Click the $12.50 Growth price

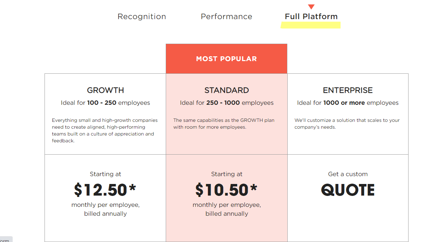click(105, 190)
